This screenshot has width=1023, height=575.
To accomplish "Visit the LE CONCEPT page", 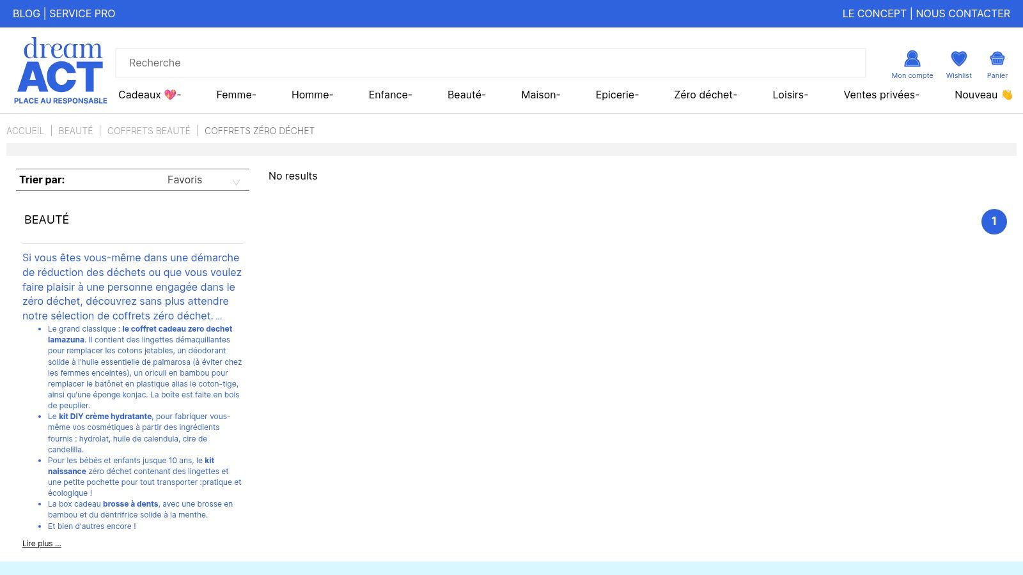I will click(874, 13).
